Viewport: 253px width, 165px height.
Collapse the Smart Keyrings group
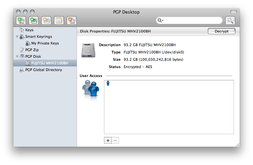click(x=17, y=37)
